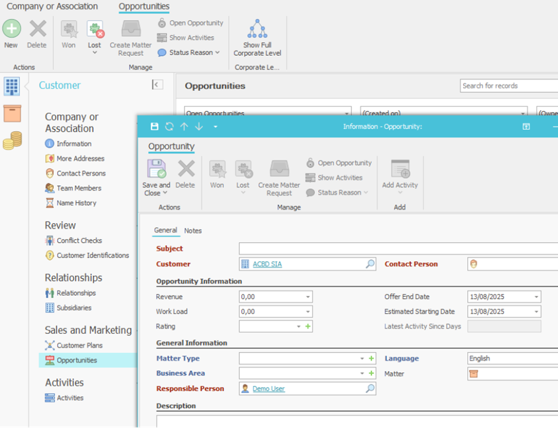This screenshot has height=428, width=558.
Task: Click the magnifier icon in Customer field
Action: [x=370, y=264]
